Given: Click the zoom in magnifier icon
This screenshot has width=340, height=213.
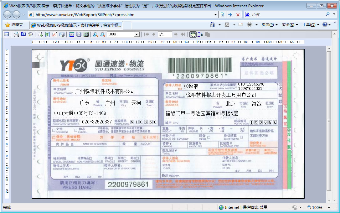Looking at the screenshot, I should click(x=95, y=34).
